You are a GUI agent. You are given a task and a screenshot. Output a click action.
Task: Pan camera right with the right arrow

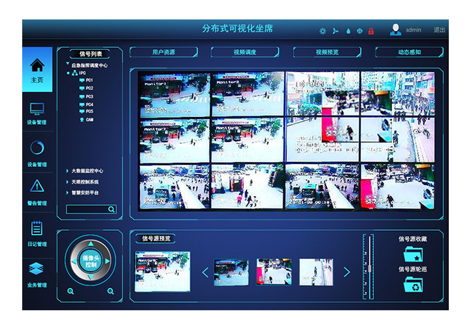coord(107,261)
